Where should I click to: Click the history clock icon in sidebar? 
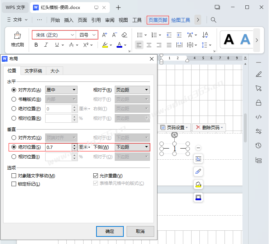tap(258, 146)
